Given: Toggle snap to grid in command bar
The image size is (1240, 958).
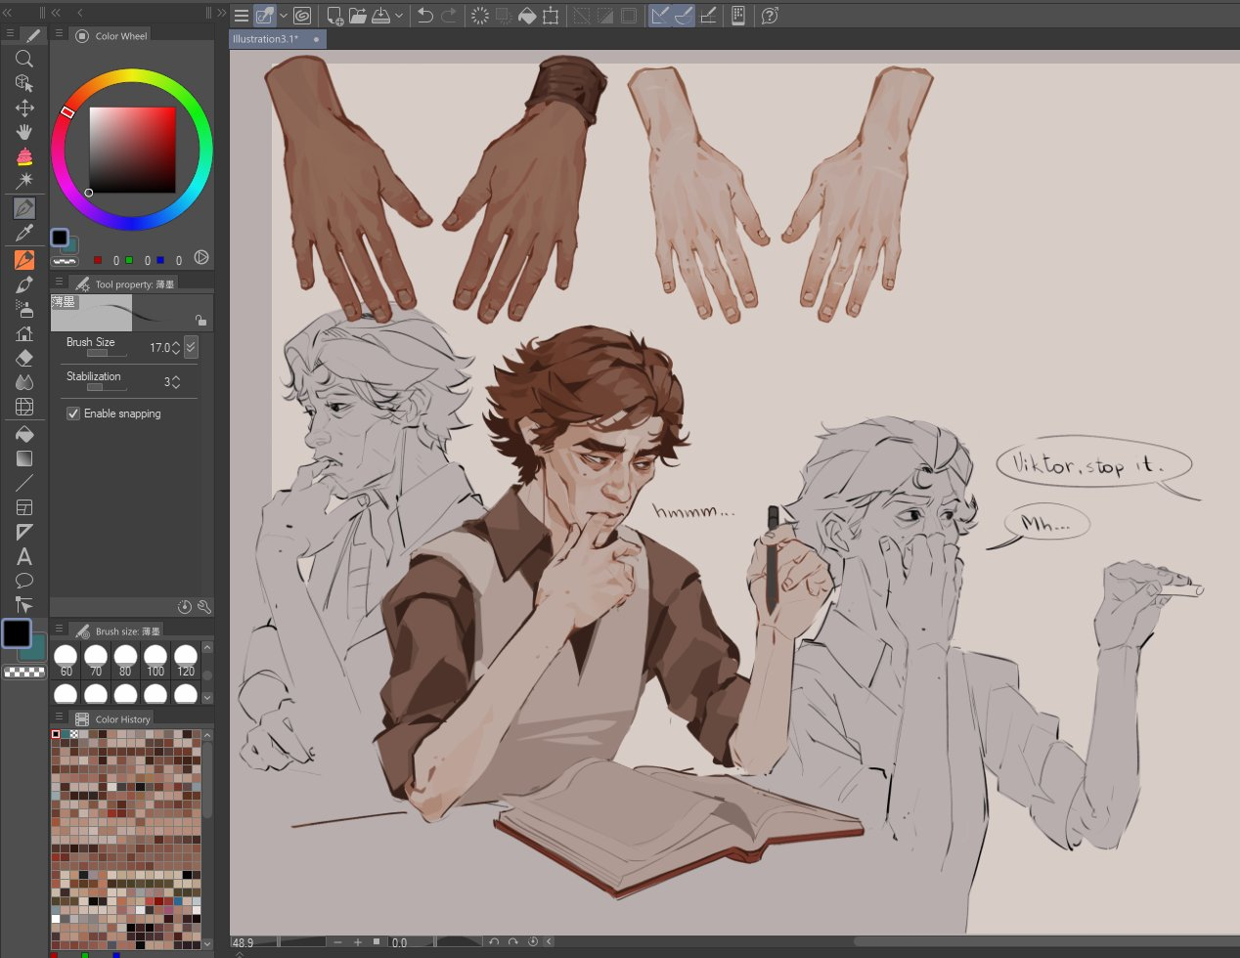Looking at the screenshot, I should (708, 16).
